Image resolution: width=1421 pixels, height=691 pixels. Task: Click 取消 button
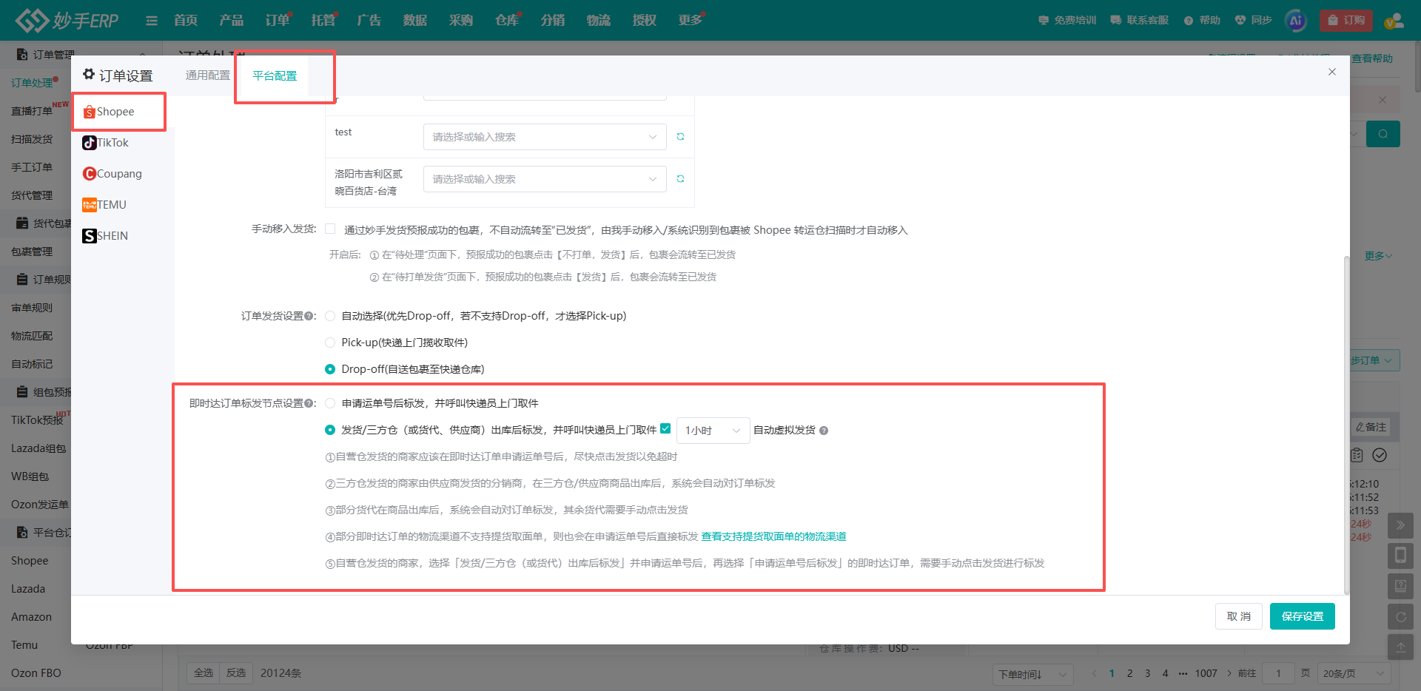(1239, 616)
